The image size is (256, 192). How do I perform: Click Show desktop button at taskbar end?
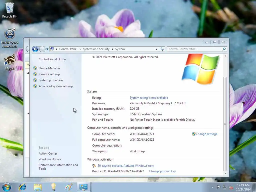254,187
